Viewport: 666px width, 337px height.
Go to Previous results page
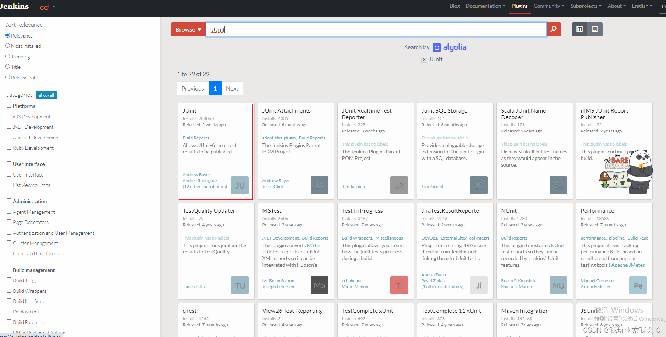[193, 88]
